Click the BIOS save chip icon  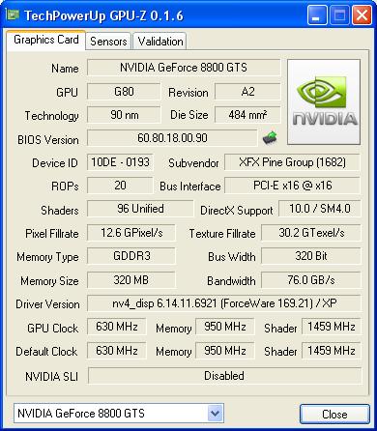point(270,138)
